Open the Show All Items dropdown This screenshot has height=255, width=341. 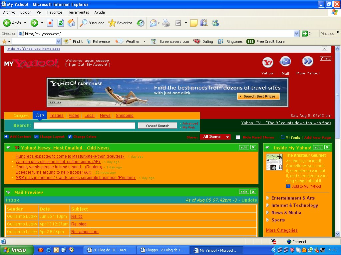(215, 137)
